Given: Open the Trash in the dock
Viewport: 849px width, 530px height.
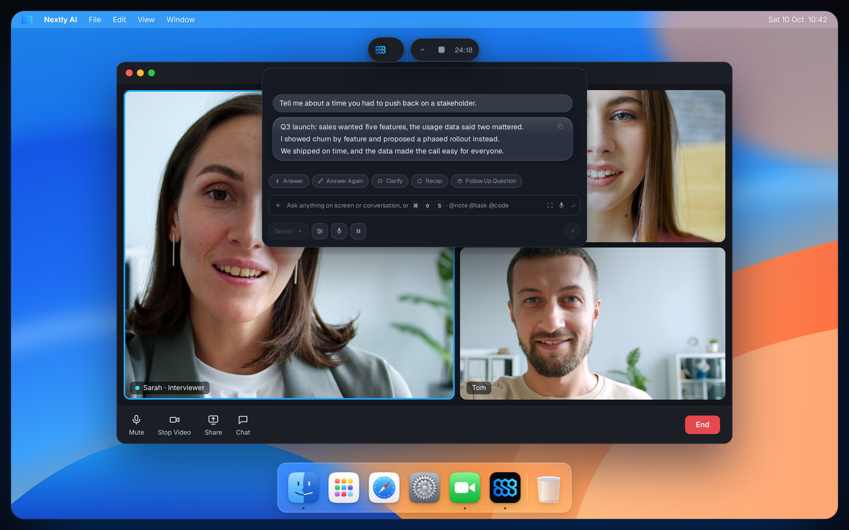Looking at the screenshot, I should coord(549,488).
